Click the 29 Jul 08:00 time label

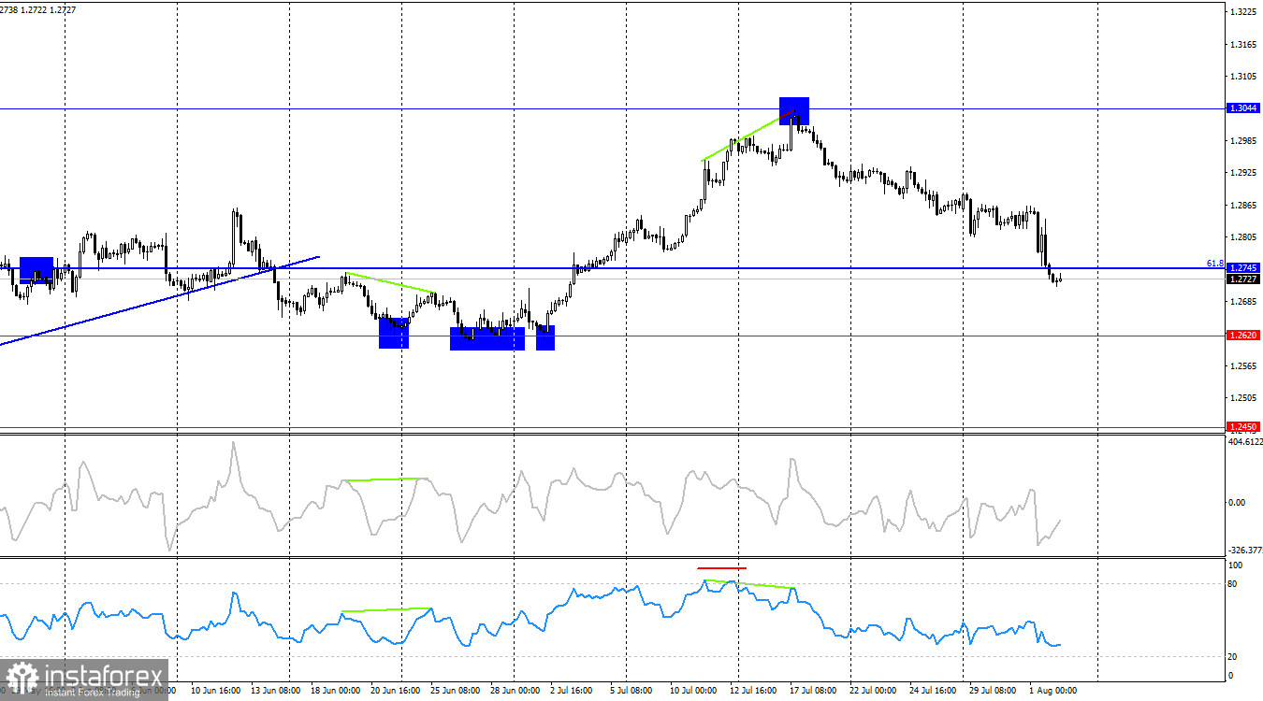[x=994, y=691]
